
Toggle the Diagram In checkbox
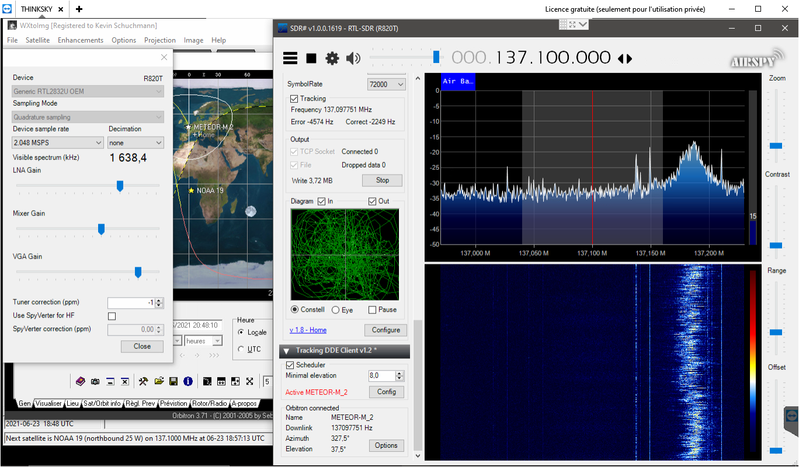coord(321,201)
